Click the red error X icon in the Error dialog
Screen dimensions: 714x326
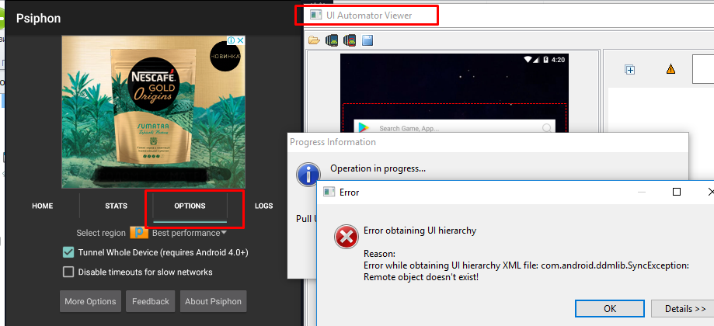346,237
